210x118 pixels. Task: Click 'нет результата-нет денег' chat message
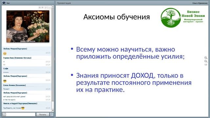click(14, 96)
